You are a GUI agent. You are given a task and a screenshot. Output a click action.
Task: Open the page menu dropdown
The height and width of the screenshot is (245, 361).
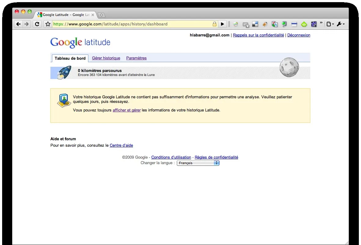(x=330, y=24)
